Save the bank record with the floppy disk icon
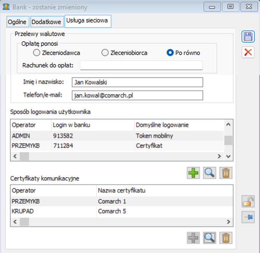Image resolution: width=260 pixels, height=253 pixels. 248,36
